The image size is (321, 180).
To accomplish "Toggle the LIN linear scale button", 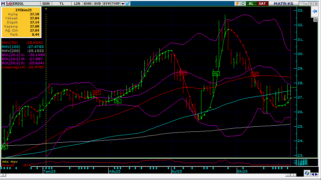I will 77,3.
